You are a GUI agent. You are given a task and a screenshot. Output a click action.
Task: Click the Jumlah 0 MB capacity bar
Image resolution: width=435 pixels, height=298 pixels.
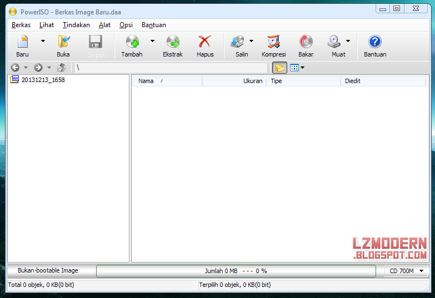236,271
